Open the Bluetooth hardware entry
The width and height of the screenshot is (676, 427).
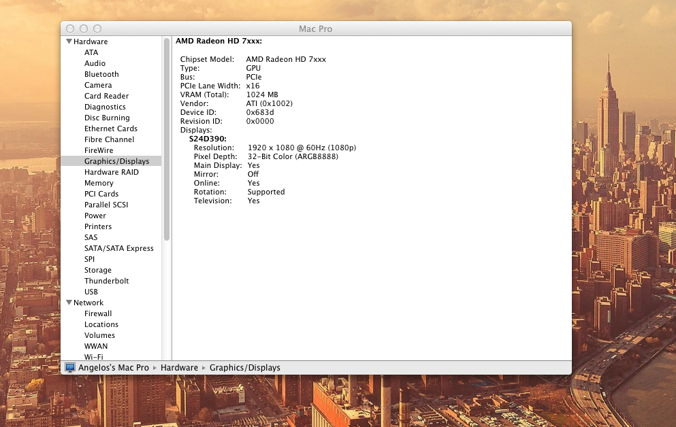pyautogui.click(x=101, y=74)
